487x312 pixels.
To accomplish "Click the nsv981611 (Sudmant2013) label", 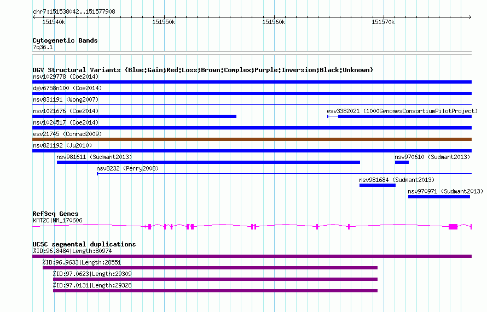I will [x=94, y=157].
